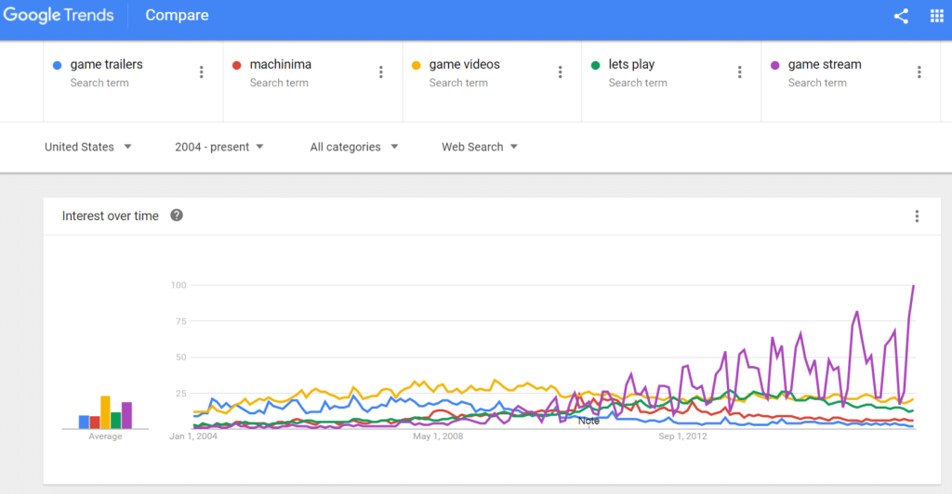This screenshot has width=952, height=494.
Task: Edit the machinima search term
Action: 281,64
